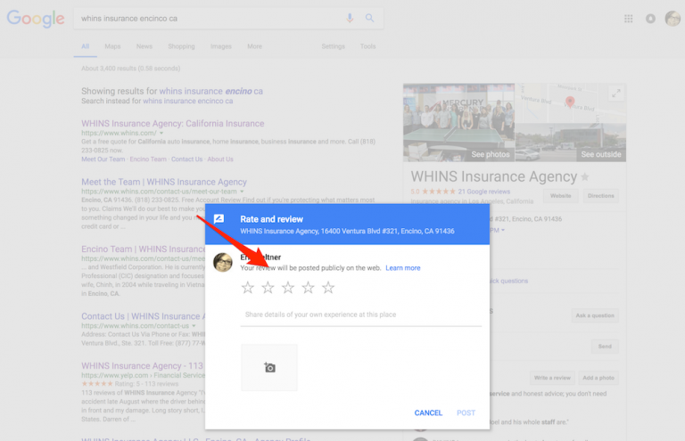
Task: Open the More search options tab
Action: click(254, 46)
